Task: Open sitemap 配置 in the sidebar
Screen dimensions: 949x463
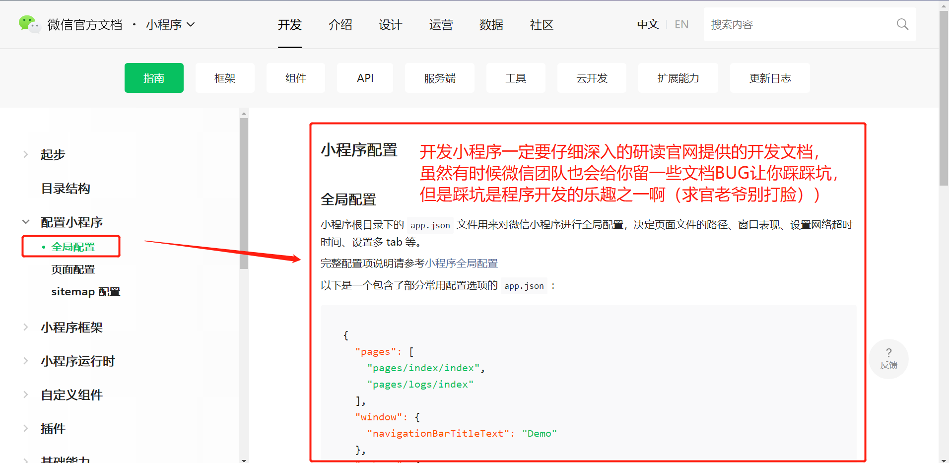Action: click(x=86, y=292)
